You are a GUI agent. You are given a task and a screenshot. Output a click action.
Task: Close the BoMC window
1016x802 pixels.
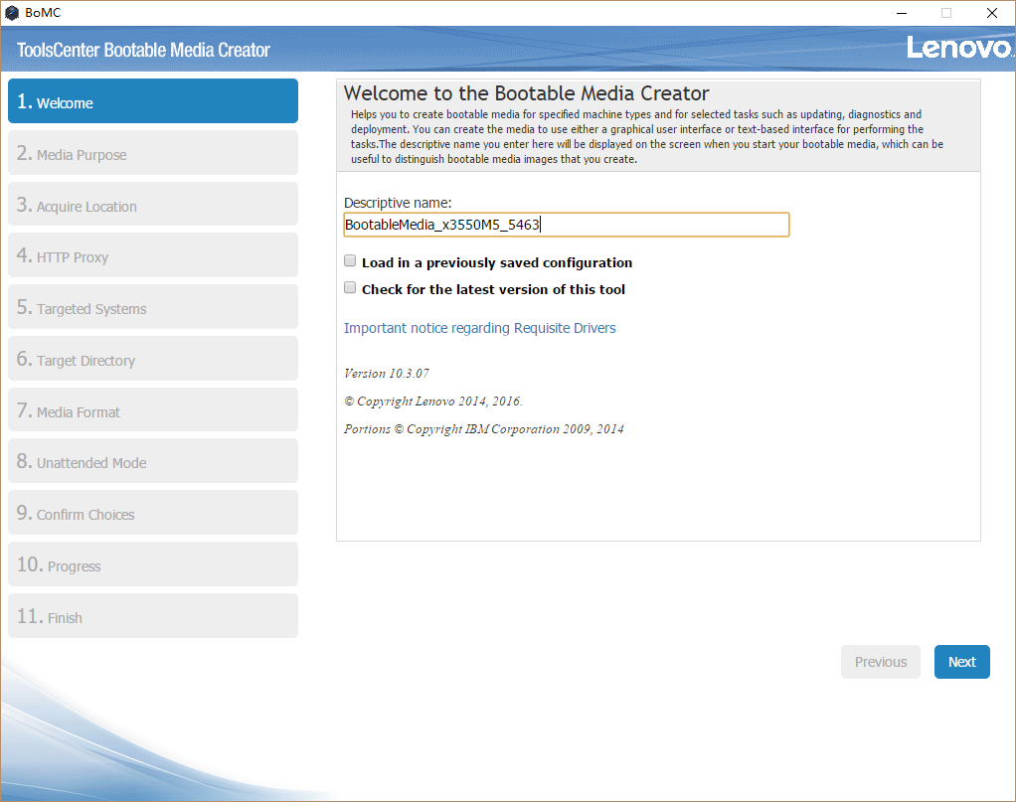point(991,13)
